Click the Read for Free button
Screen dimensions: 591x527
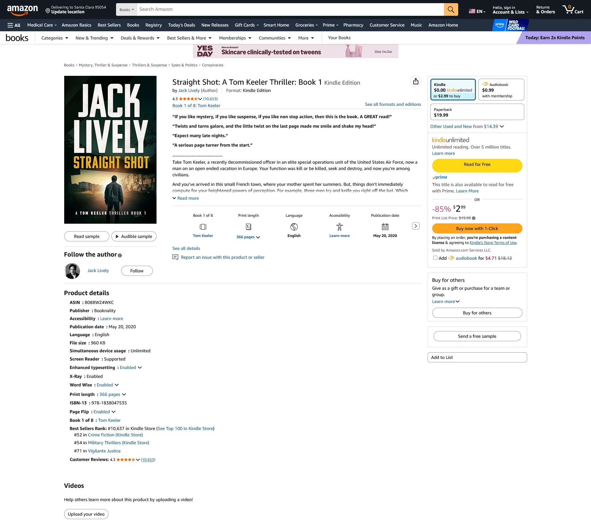(477, 165)
